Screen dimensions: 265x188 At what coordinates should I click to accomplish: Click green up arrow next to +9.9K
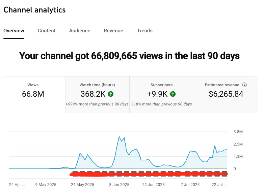[173, 94]
